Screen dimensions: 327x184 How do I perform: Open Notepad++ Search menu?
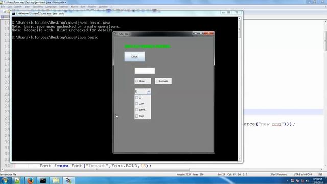18,7
